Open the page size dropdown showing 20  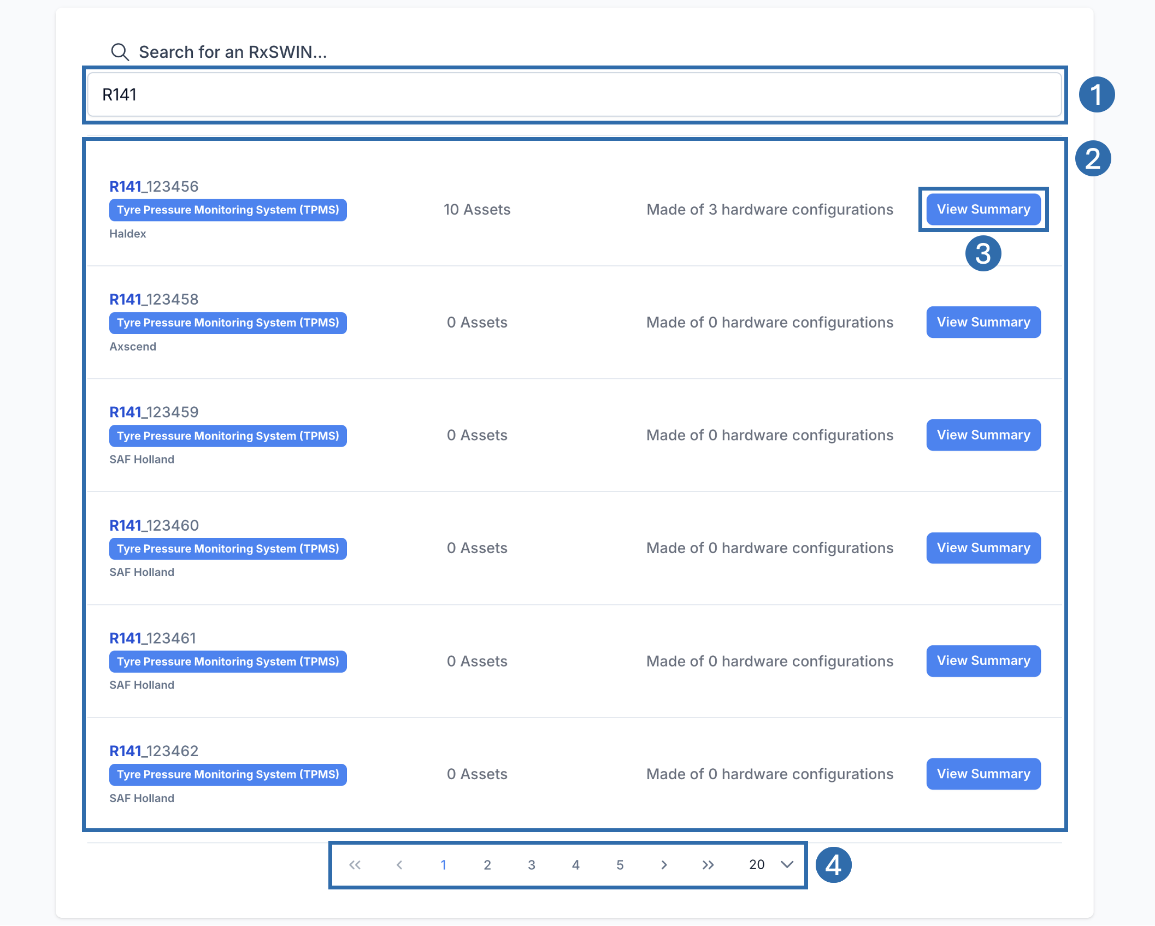click(770, 864)
